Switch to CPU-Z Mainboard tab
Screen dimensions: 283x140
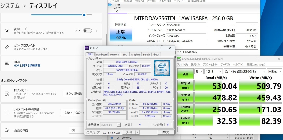pos(102,54)
